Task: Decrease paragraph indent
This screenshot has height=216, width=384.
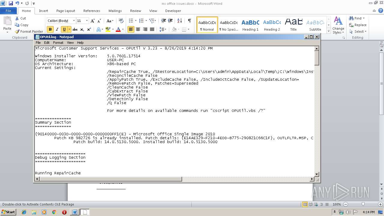Action: (163, 21)
